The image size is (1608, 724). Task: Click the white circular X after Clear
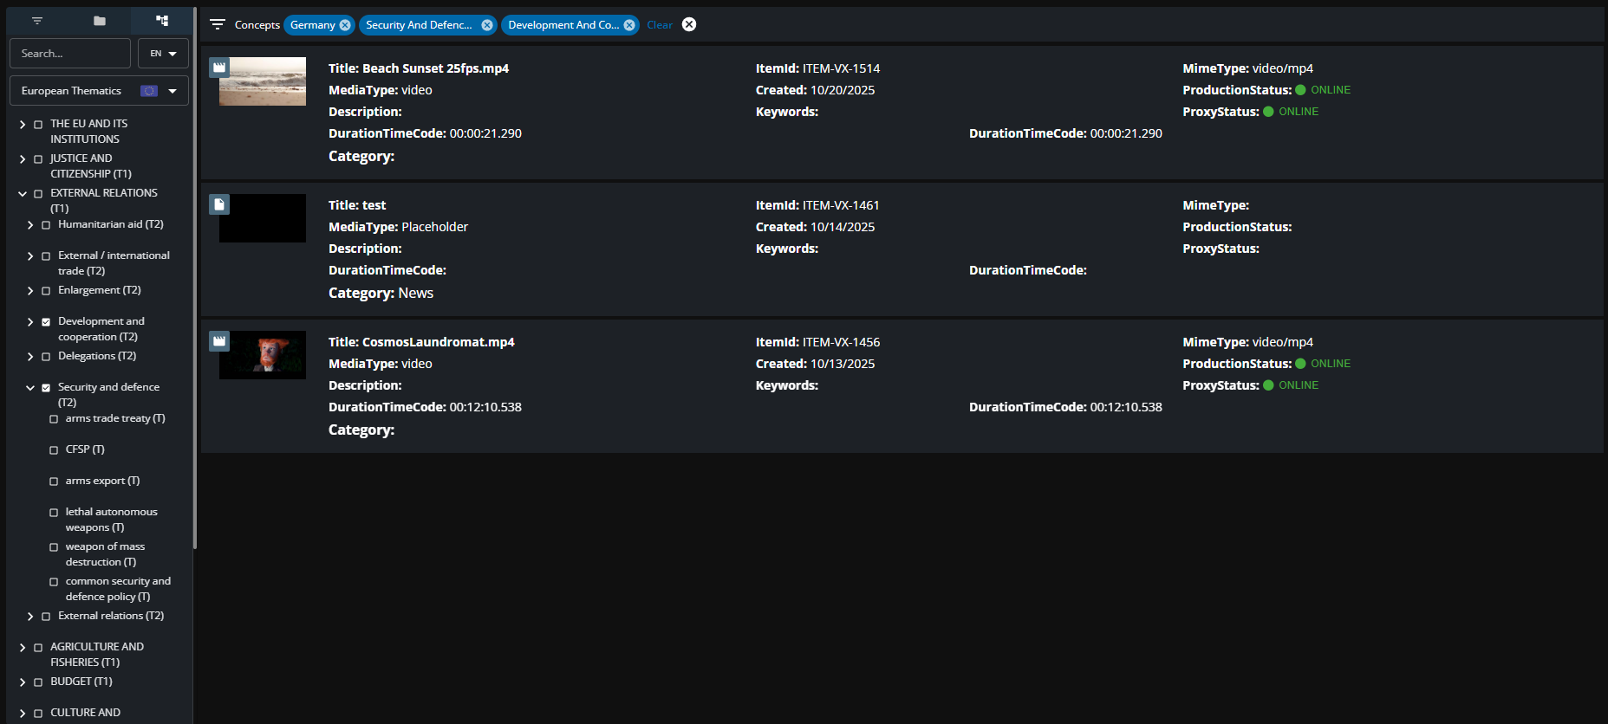click(x=689, y=24)
